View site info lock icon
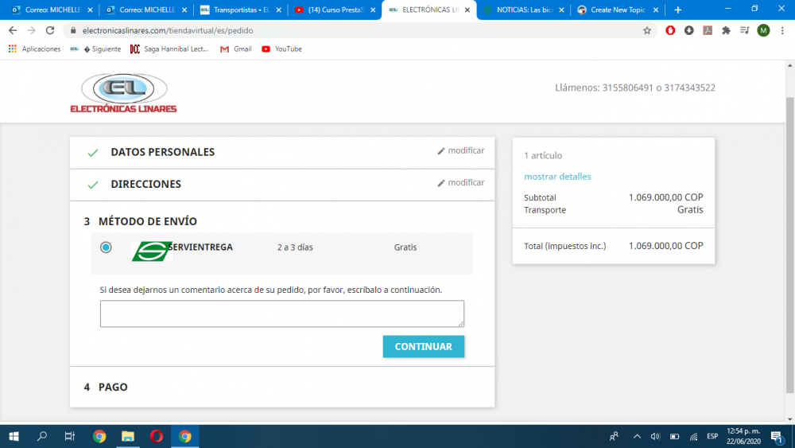795x448 pixels. coord(73,30)
